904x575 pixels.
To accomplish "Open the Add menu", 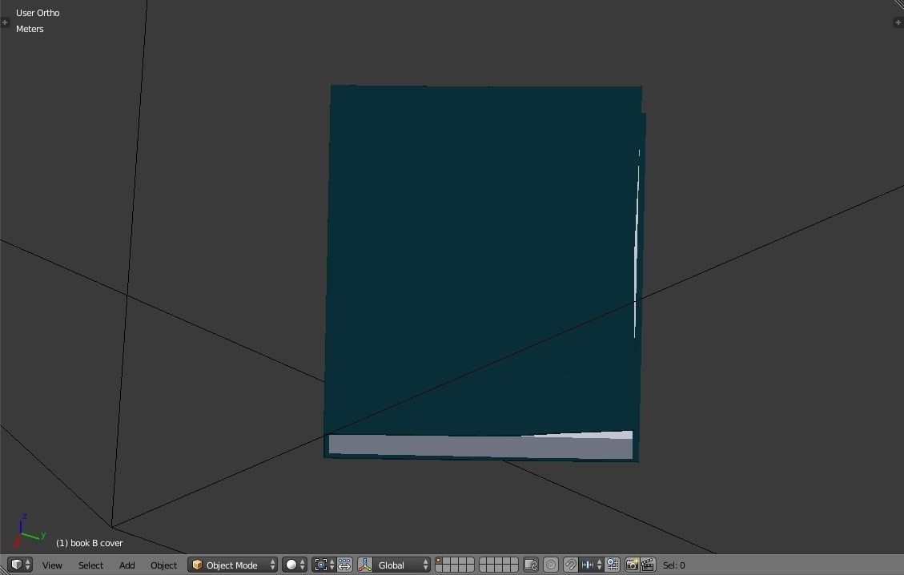I will pyautogui.click(x=127, y=565).
